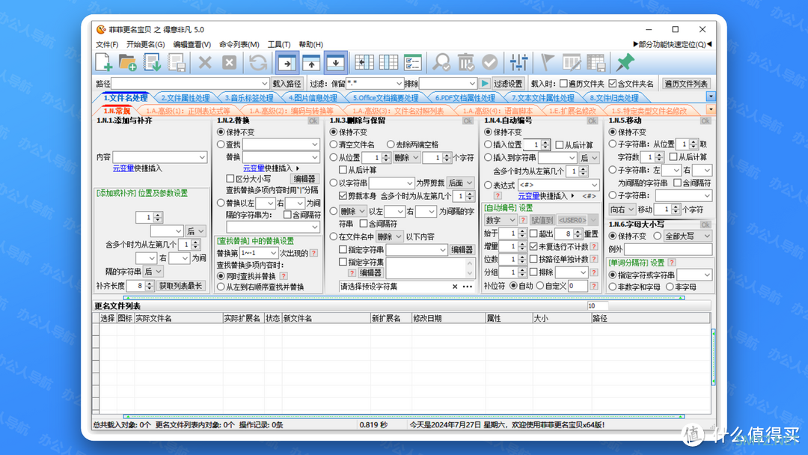Screen dimensions: 808x455
Task: Switch to the 2.文件属性处理 tab
Action: tap(186, 97)
